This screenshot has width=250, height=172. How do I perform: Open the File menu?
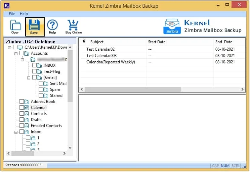tap(12, 14)
